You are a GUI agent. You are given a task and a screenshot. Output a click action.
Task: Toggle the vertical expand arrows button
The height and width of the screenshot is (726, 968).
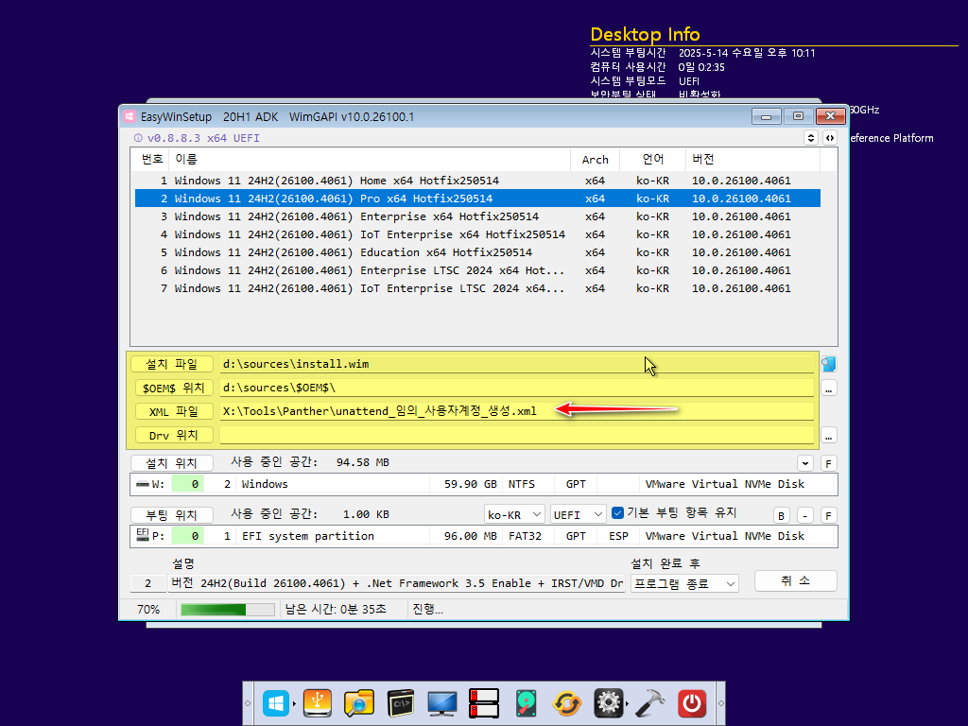click(x=810, y=138)
